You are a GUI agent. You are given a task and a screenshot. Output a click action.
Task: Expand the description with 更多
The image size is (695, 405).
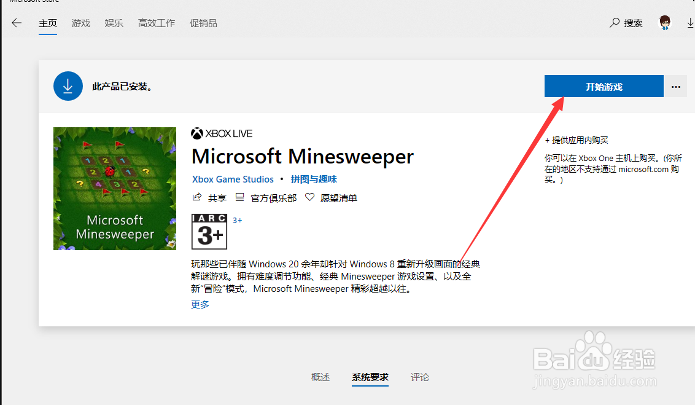(200, 304)
